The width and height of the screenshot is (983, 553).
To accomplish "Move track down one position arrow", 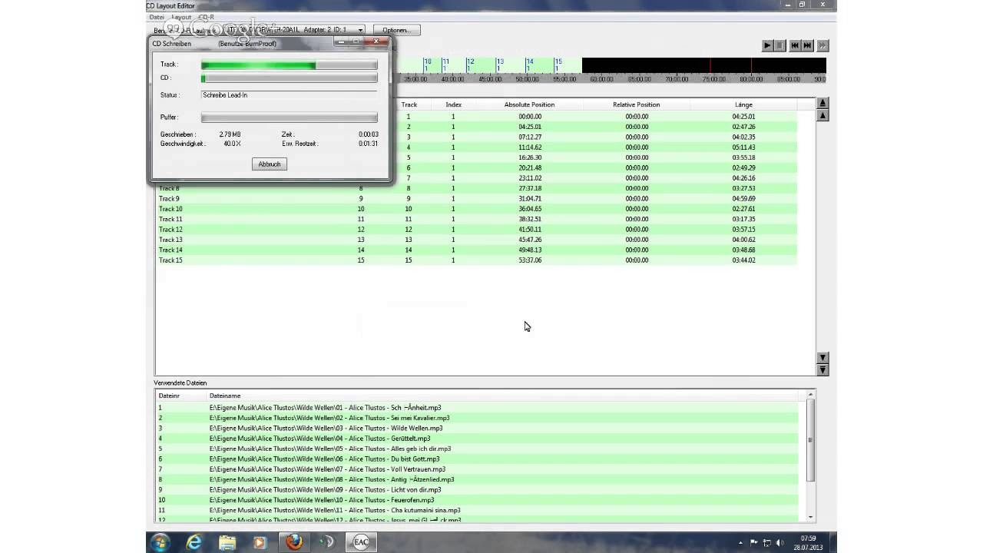I will click(822, 358).
